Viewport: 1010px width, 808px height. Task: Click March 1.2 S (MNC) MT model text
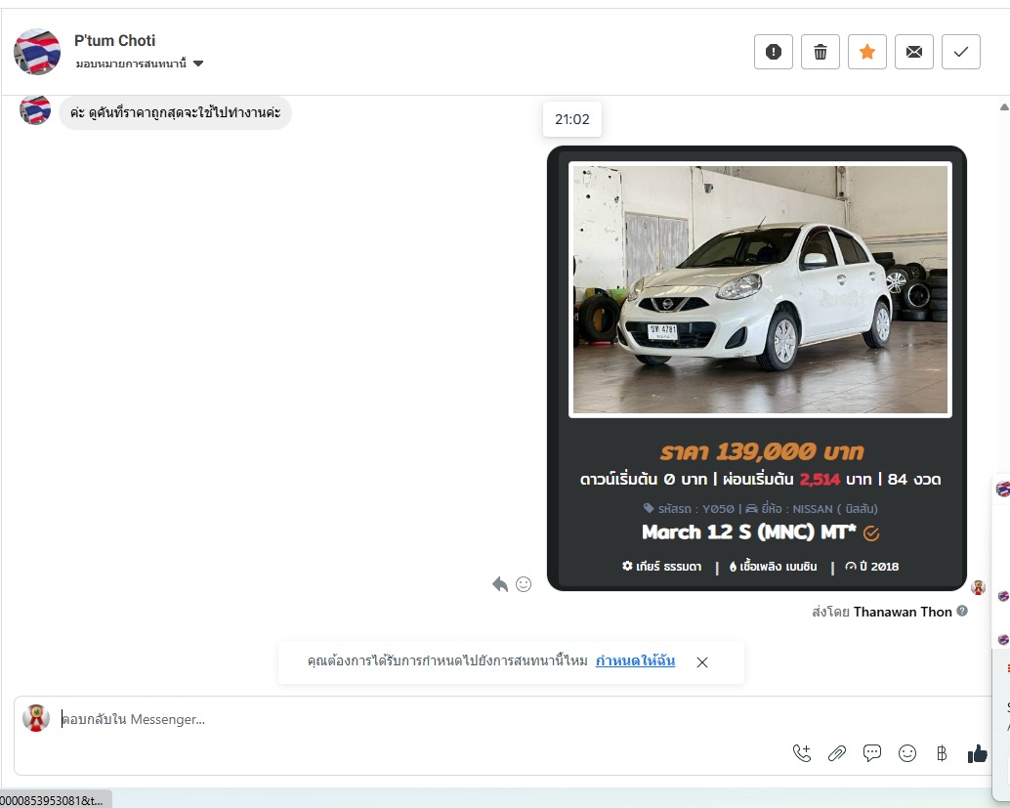[749, 532]
